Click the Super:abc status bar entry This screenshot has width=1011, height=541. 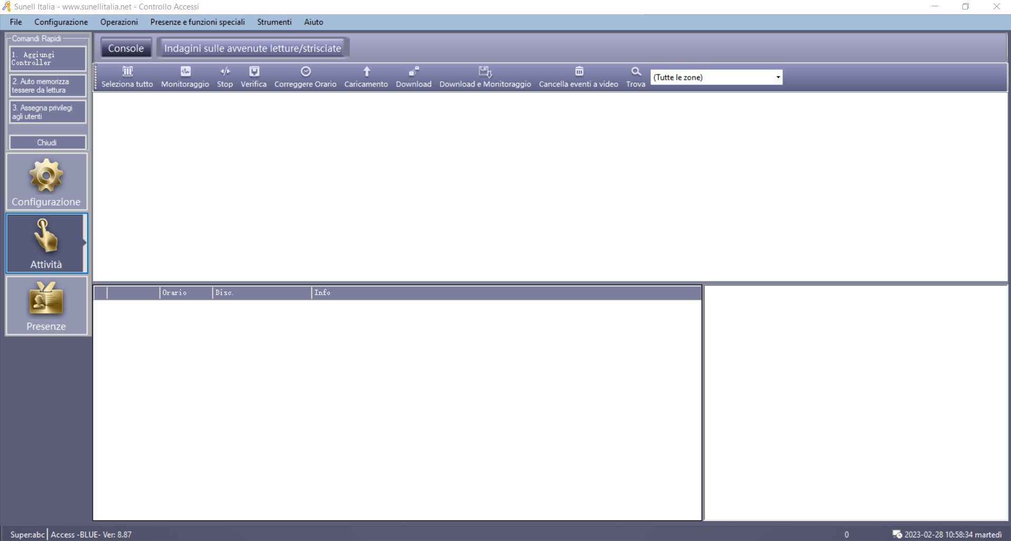27,535
